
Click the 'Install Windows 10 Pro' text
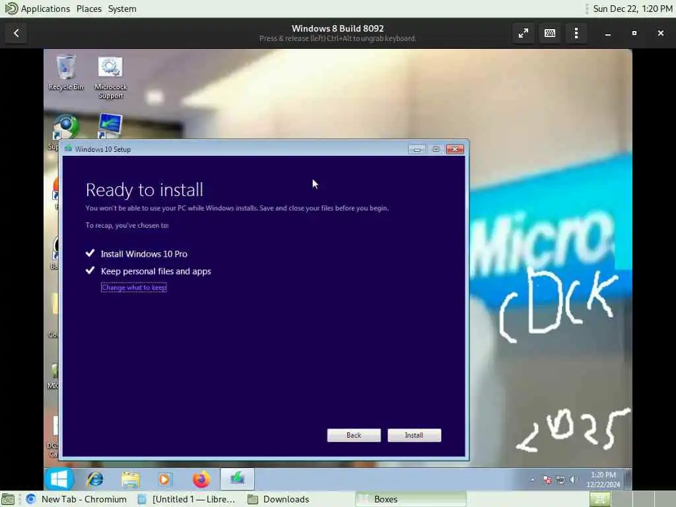144,254
